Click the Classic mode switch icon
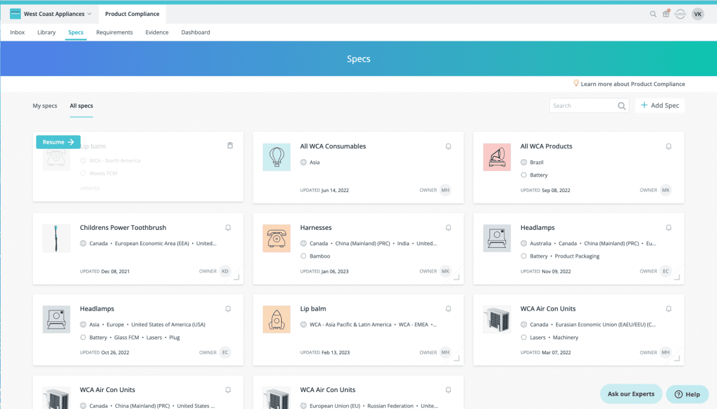Screen dimensions: 717x409 680,14
